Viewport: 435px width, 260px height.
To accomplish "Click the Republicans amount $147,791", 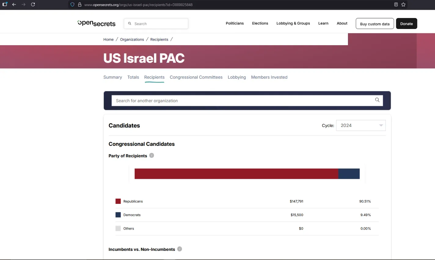I will (296, 201).
